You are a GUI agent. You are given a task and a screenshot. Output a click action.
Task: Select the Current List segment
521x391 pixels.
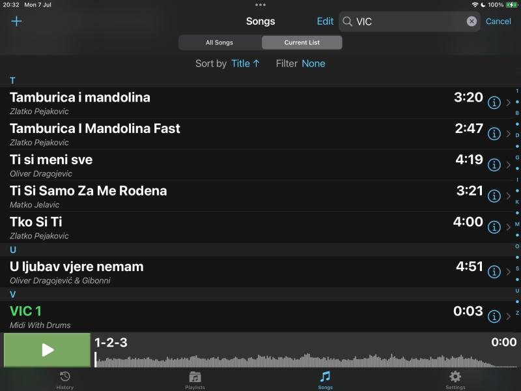click(302, 42)
